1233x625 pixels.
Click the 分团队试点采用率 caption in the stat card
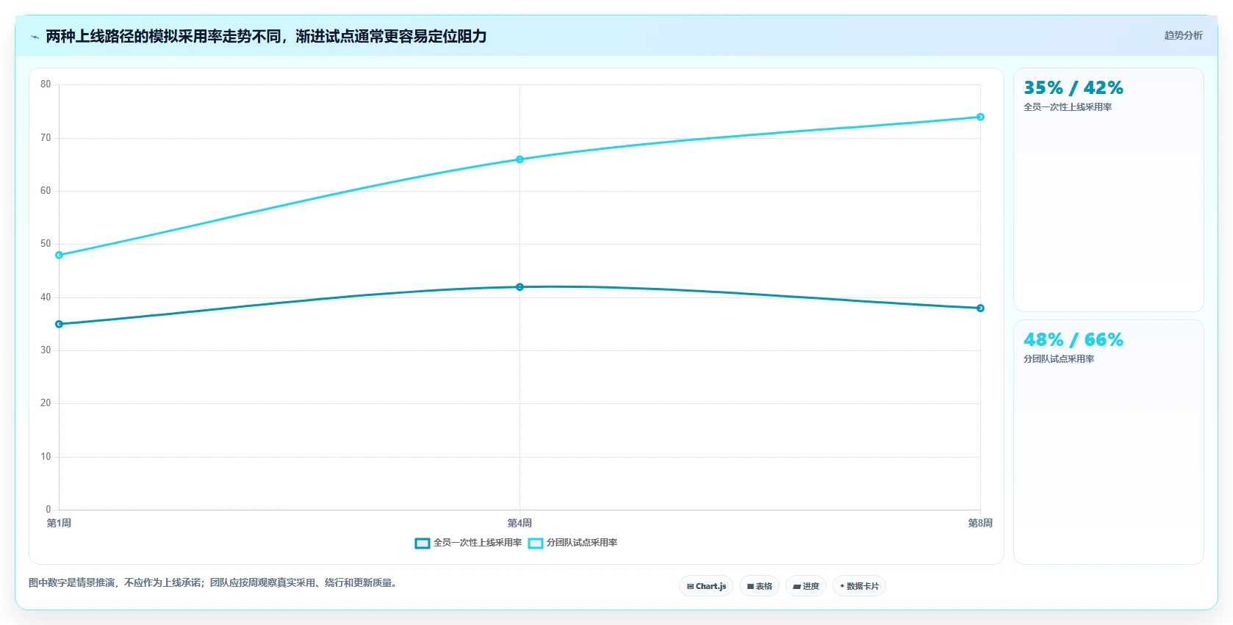tap(1059, 359)
